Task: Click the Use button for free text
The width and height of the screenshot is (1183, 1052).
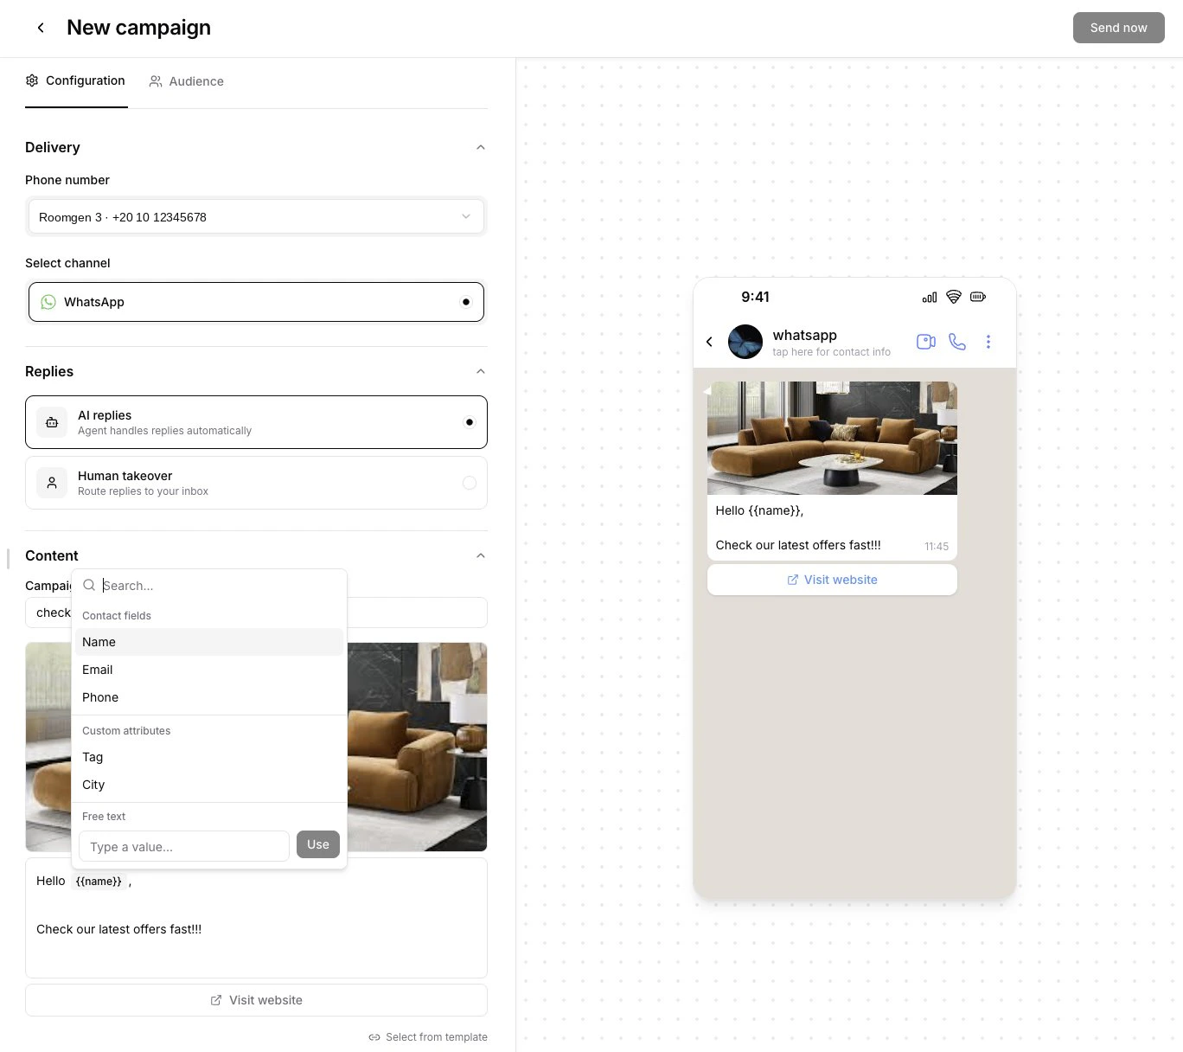Action: click(318, 844)
